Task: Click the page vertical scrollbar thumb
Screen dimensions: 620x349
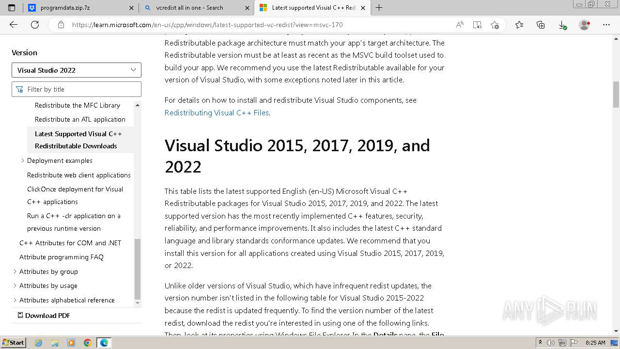Action: tap(616, 95)
